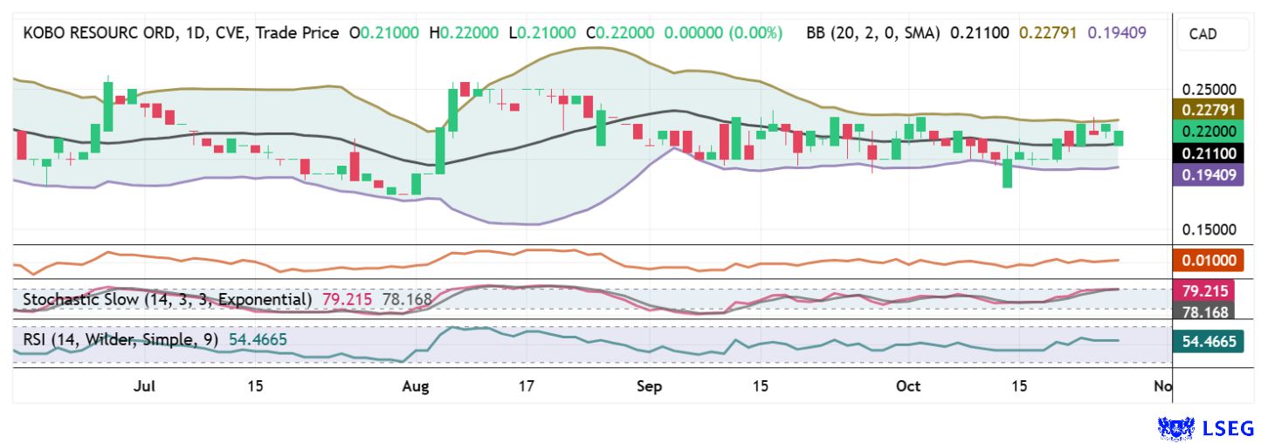This screenshot has height=443, width=1268.
Task: Click the Stochastic 79.215 value in legend
Action: point(348,299)
